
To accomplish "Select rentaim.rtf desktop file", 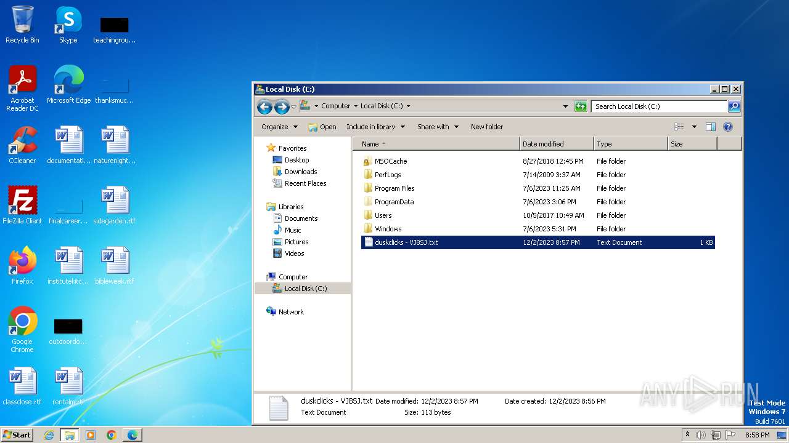I will (68, 386).
